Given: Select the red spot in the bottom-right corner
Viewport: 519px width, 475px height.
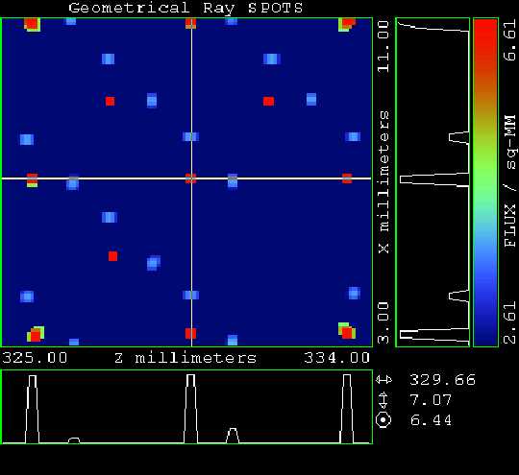Looking at the screenshot, I should click(x=347, y=332).
